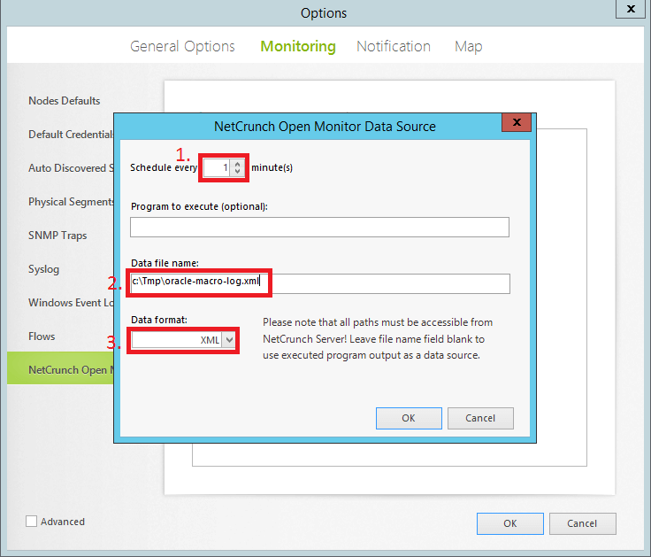Open SNMP Traps settings
651x557 pixels.
pyautogui.click(x=57, y=236)
